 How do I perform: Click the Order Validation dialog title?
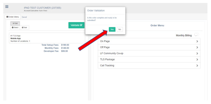click(x=96, y=10)
